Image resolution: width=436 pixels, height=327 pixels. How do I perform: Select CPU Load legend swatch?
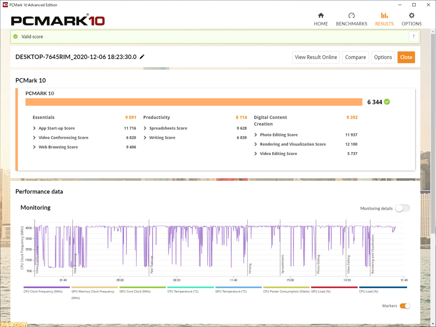383,287
